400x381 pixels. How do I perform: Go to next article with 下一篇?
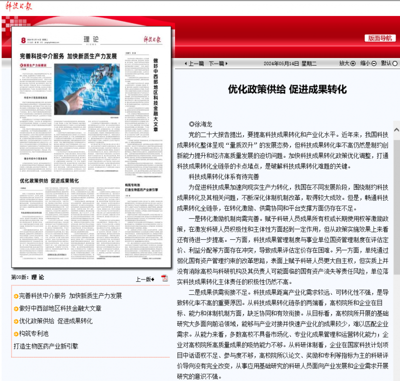tap(218, 64)
